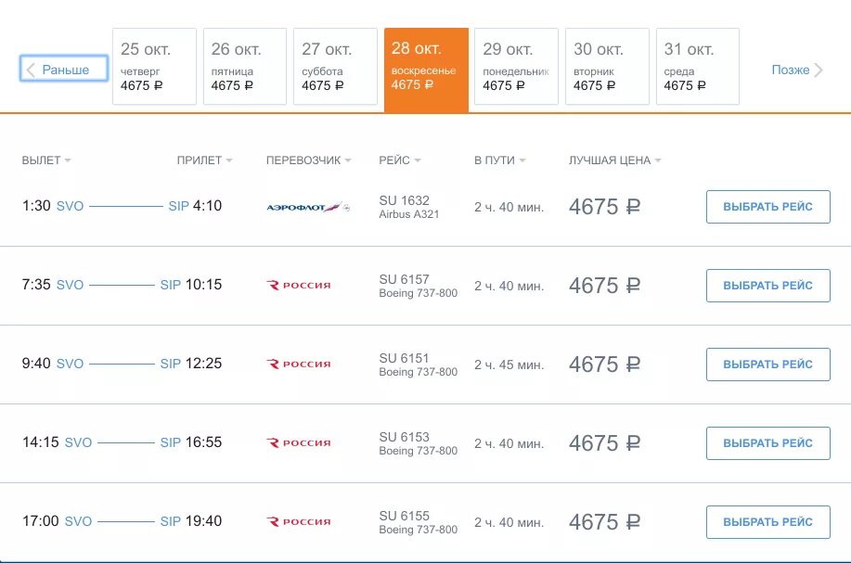Click the Rossiya logo for flight SU 6153

[298, 443]
